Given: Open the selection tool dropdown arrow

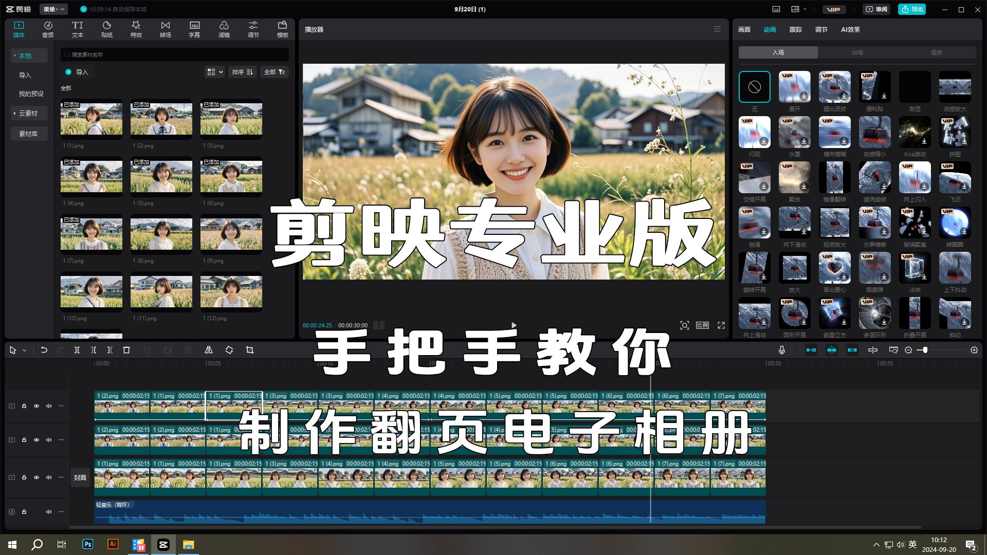Looking at the screenshot, I should pyautogui.click(x=24, y=350).
